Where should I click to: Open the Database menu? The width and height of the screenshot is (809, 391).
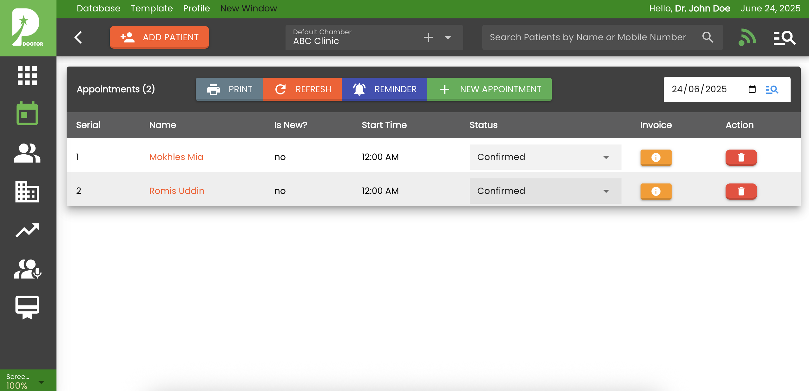(98, 8)
